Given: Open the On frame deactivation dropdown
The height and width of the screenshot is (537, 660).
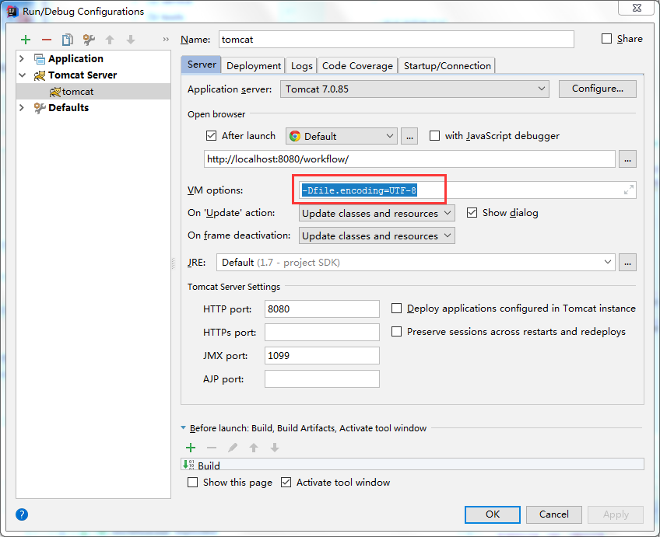Looking at the screenshot, I should (377, 235).
